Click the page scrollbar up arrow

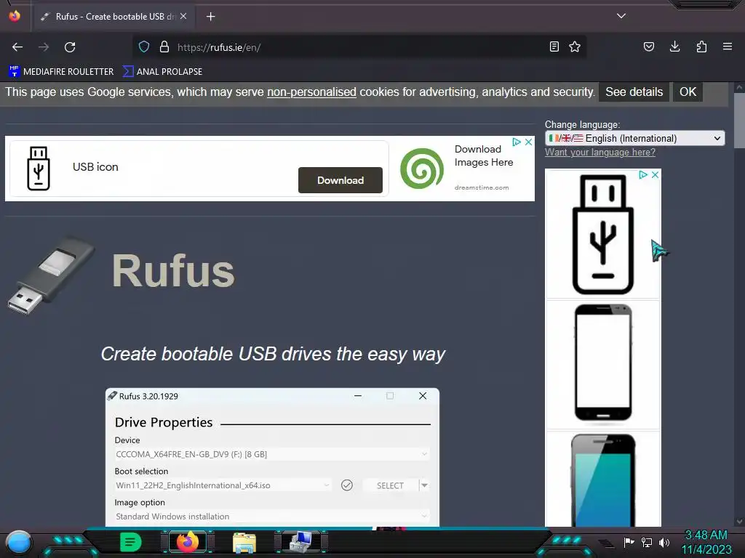click(739, 87)
